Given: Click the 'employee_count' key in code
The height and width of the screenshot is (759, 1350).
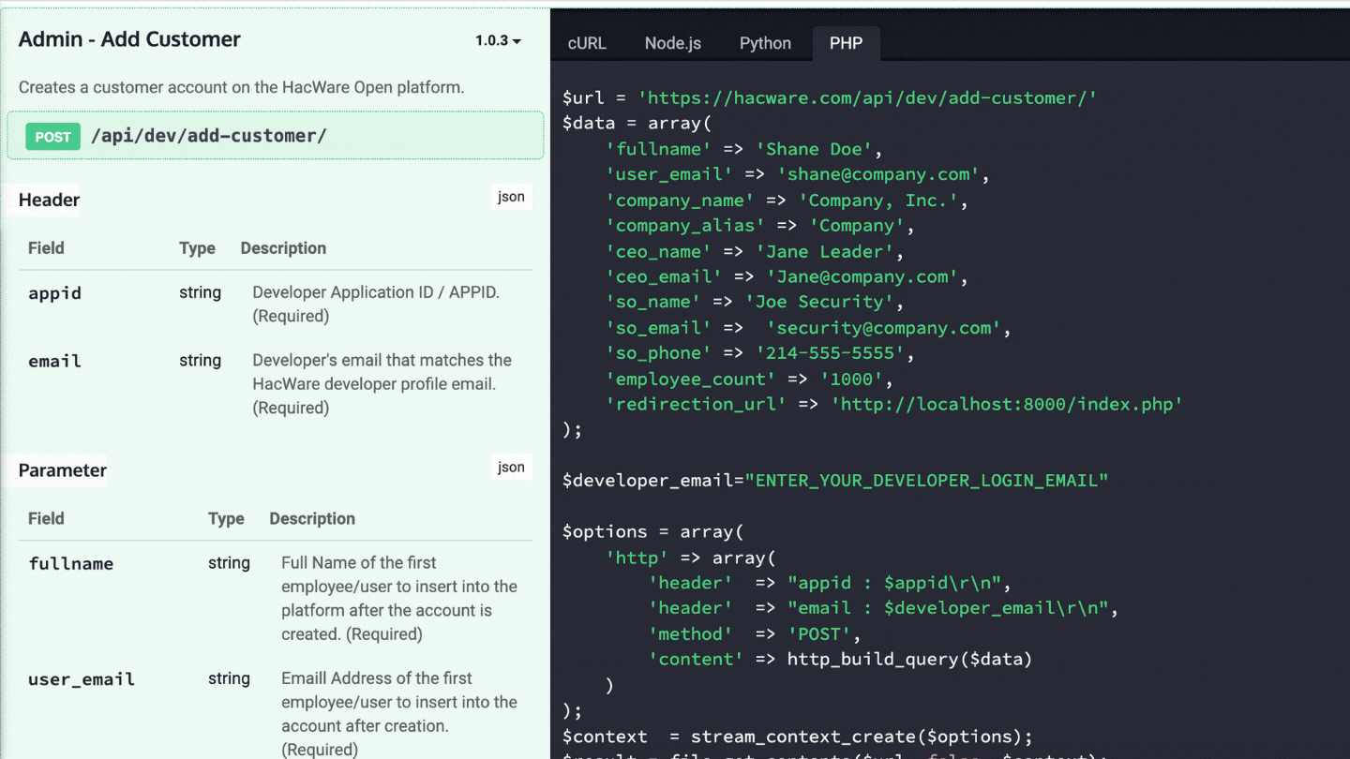Looking at the screenshot, I should click(x=691, y=379).
